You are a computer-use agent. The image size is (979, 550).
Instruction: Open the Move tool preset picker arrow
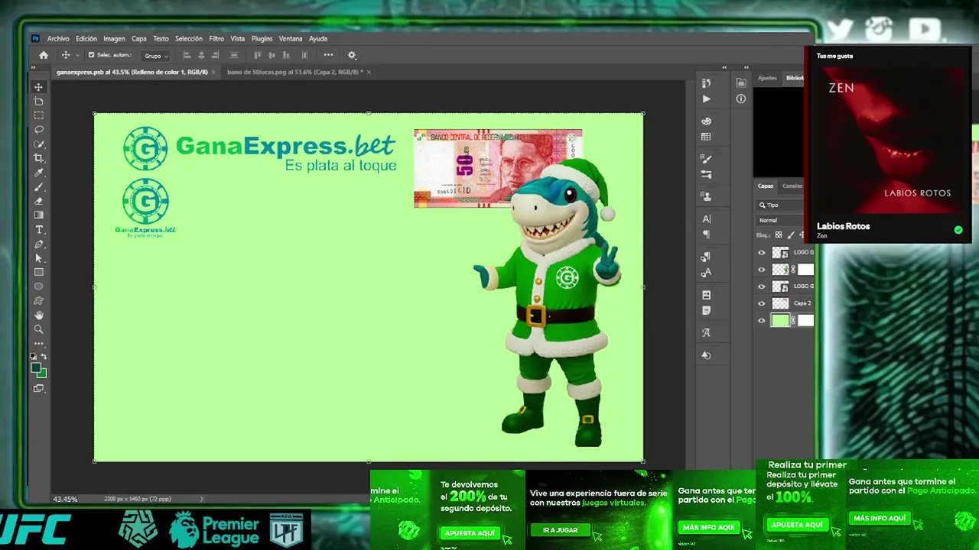tap(77, 56)
